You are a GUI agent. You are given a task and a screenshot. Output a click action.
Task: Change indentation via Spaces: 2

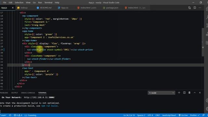point(141,115)
